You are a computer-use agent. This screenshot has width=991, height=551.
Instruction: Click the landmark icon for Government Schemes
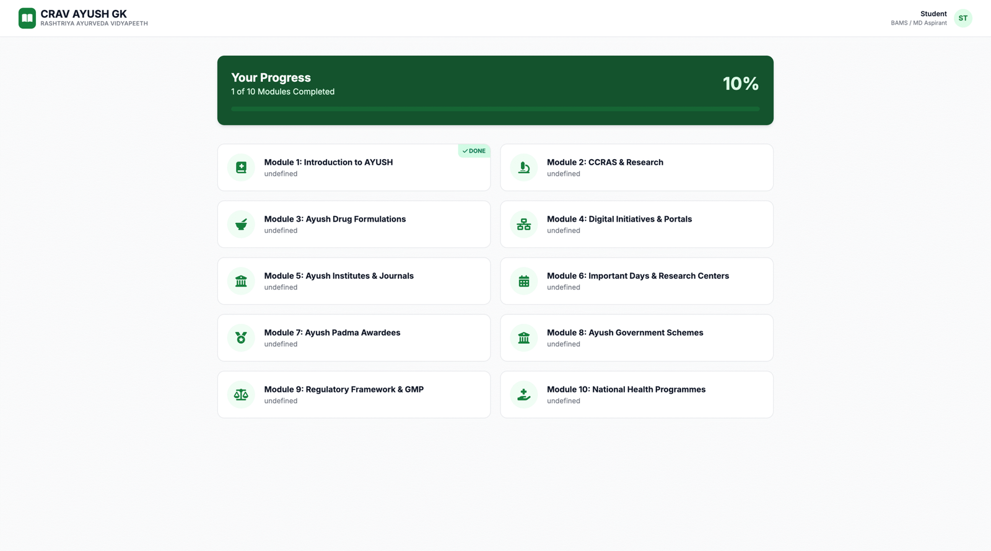click(523, 338)
